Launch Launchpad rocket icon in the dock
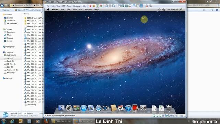This screenshot has width=220, height=124. [x=69, y=108]
